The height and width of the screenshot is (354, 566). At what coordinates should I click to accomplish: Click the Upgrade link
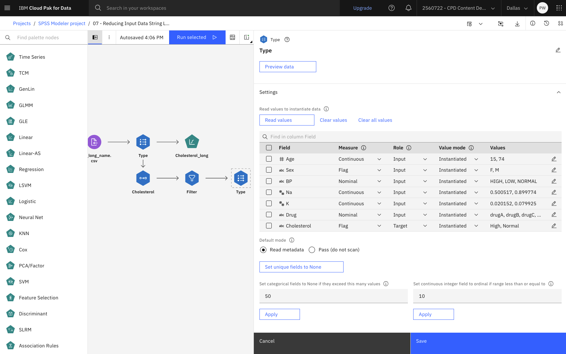362,8
